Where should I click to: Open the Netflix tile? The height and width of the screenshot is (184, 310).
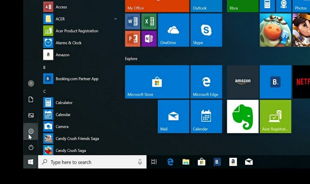pyautogui.click(x=301, y=82)
